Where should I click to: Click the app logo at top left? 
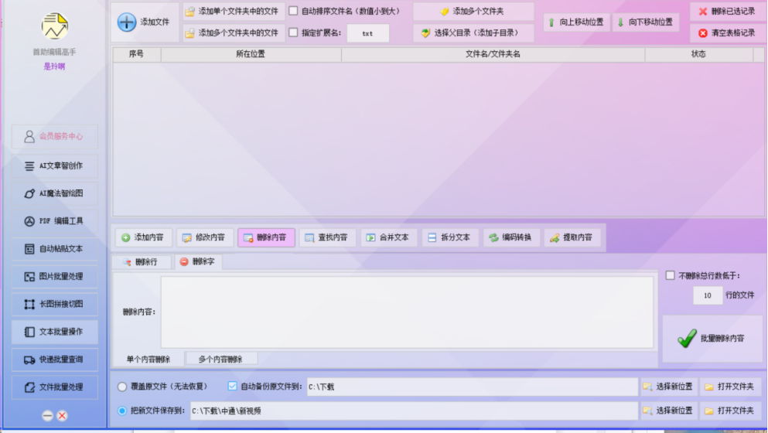coord(54,26)
